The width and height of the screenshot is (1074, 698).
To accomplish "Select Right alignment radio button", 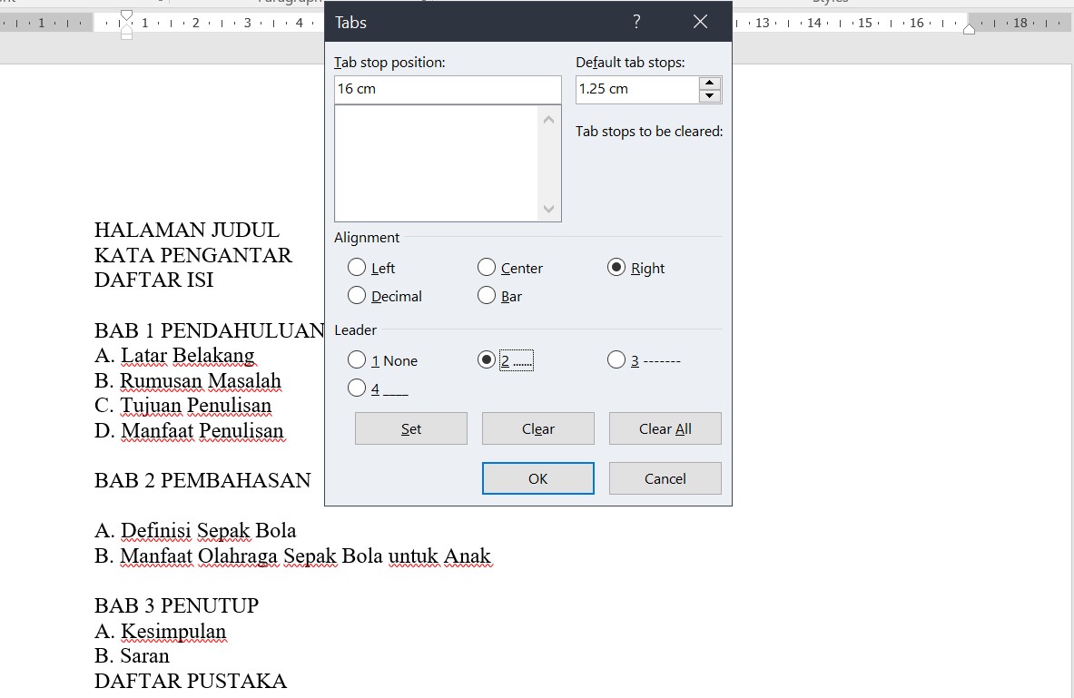I will point(616,267).
